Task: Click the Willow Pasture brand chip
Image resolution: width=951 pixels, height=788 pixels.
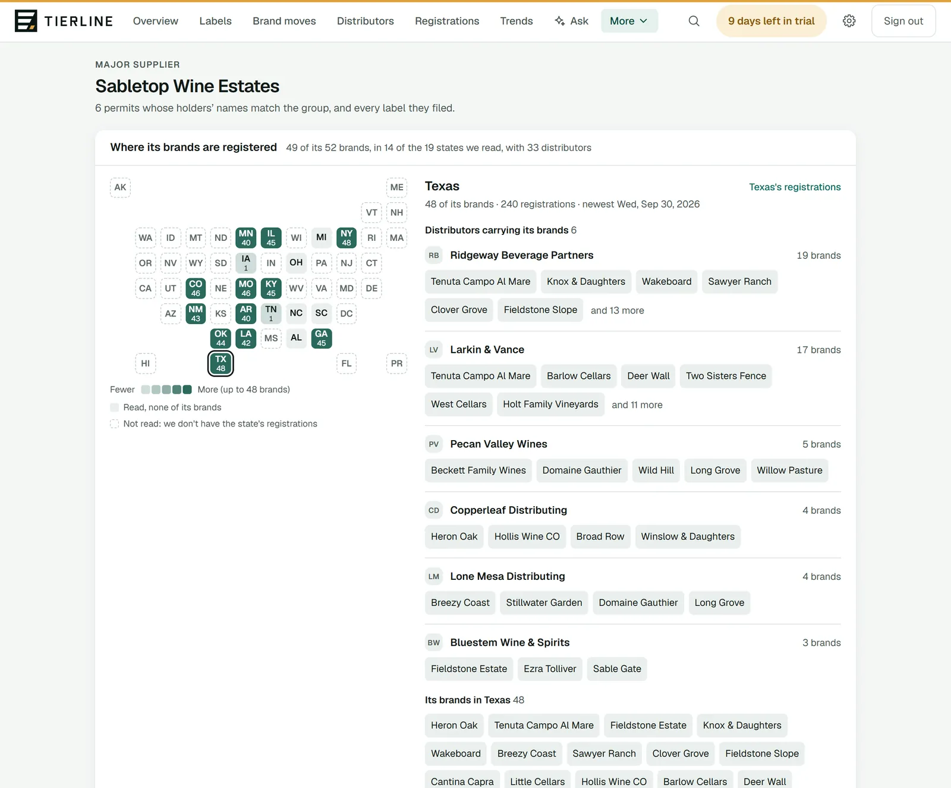Action: [789, 471]
